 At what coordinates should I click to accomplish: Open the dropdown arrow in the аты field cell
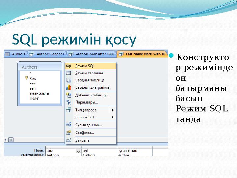coord(78,151)
